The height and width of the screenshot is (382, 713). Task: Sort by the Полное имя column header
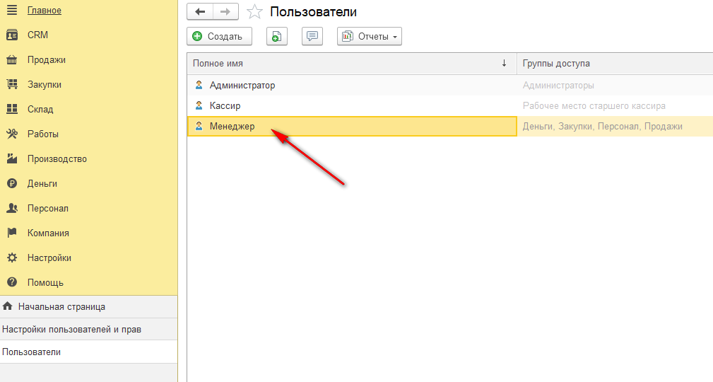(x=352, y=63)
